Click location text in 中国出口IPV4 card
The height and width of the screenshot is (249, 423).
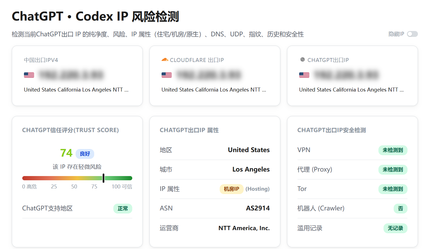click(76, 90)
